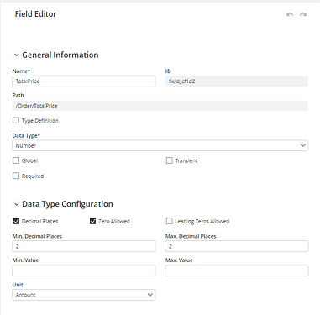Click the ID field field_cf1d2
This screenshot has width=320, height=315.
(237, 81)
